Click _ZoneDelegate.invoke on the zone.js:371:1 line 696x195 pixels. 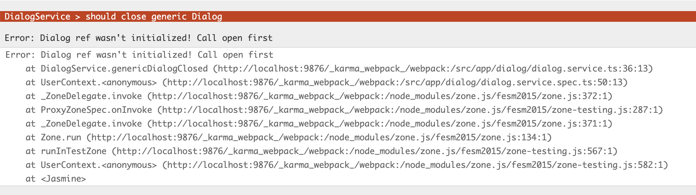click(91, 123)
